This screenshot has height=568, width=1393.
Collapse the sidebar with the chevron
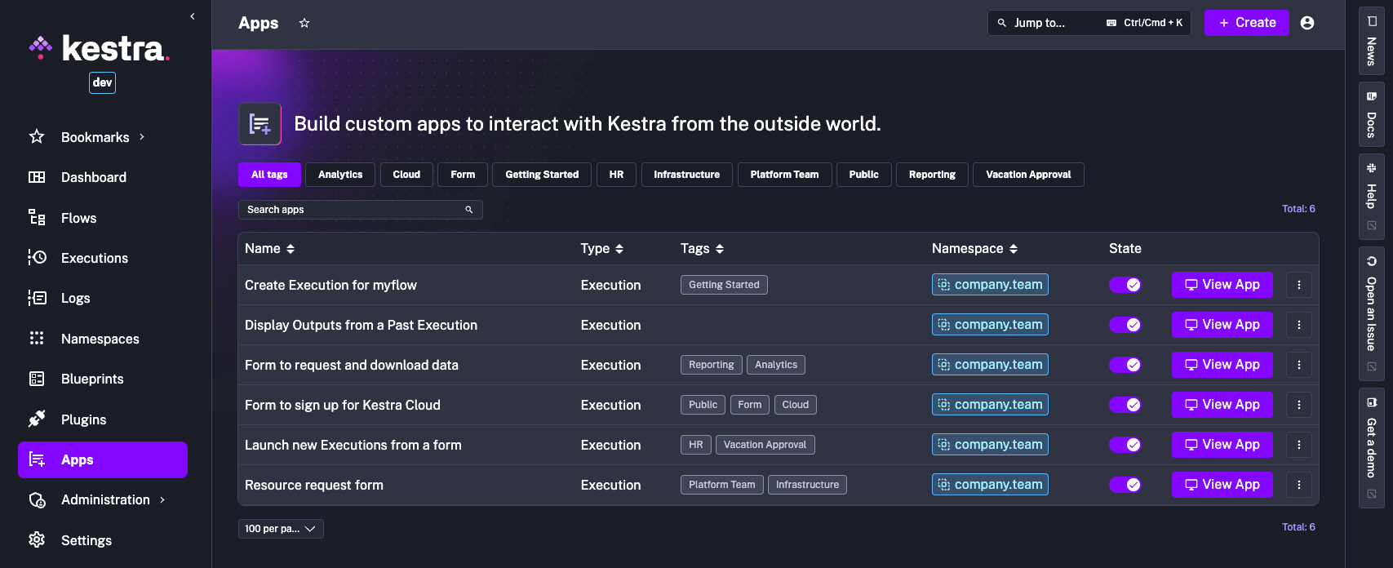193,16
